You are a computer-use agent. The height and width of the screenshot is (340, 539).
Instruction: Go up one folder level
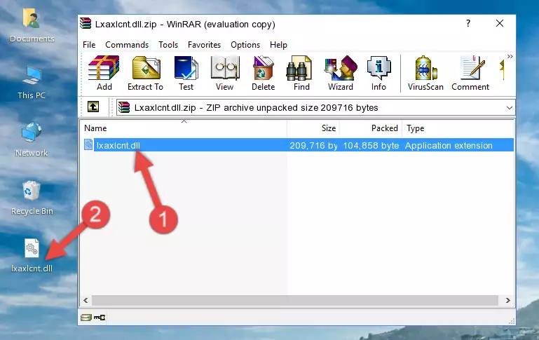coord(93,107)
